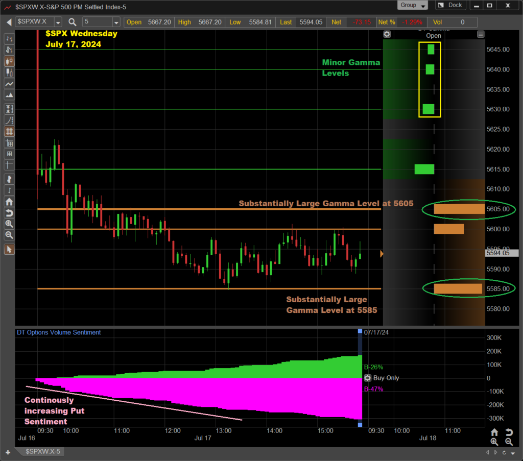Toggle the crosshair cursor tool
Screen dimensions: 523x461
point(9,165)
